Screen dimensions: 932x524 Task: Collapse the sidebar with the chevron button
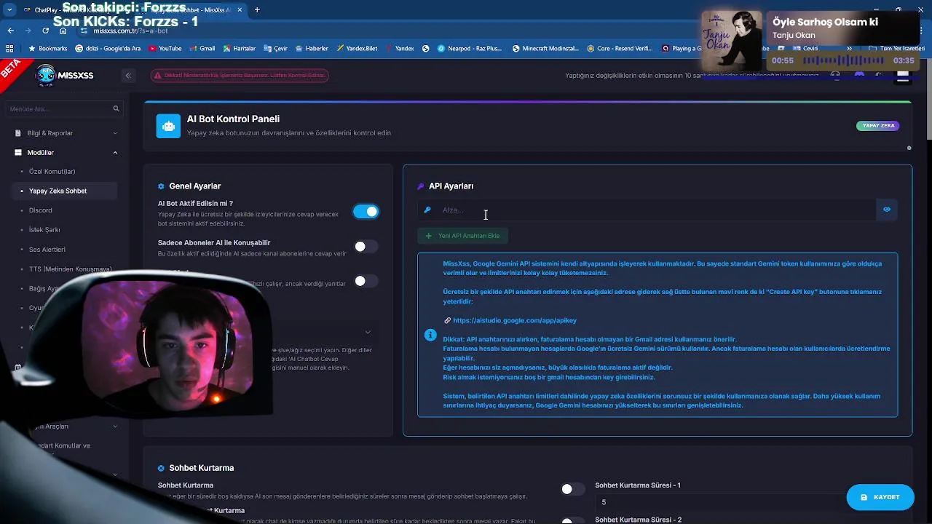[128, 75]
